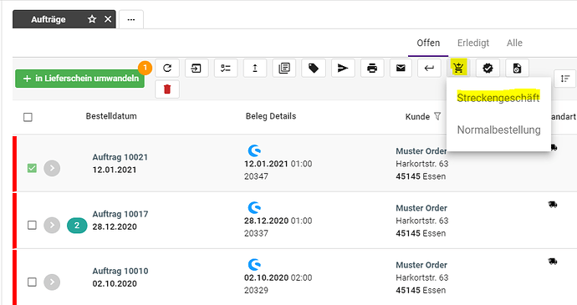577x305 pixels.
Task: Click the shop logo icon for Auftrag 10010
Action: coord(254,265)
